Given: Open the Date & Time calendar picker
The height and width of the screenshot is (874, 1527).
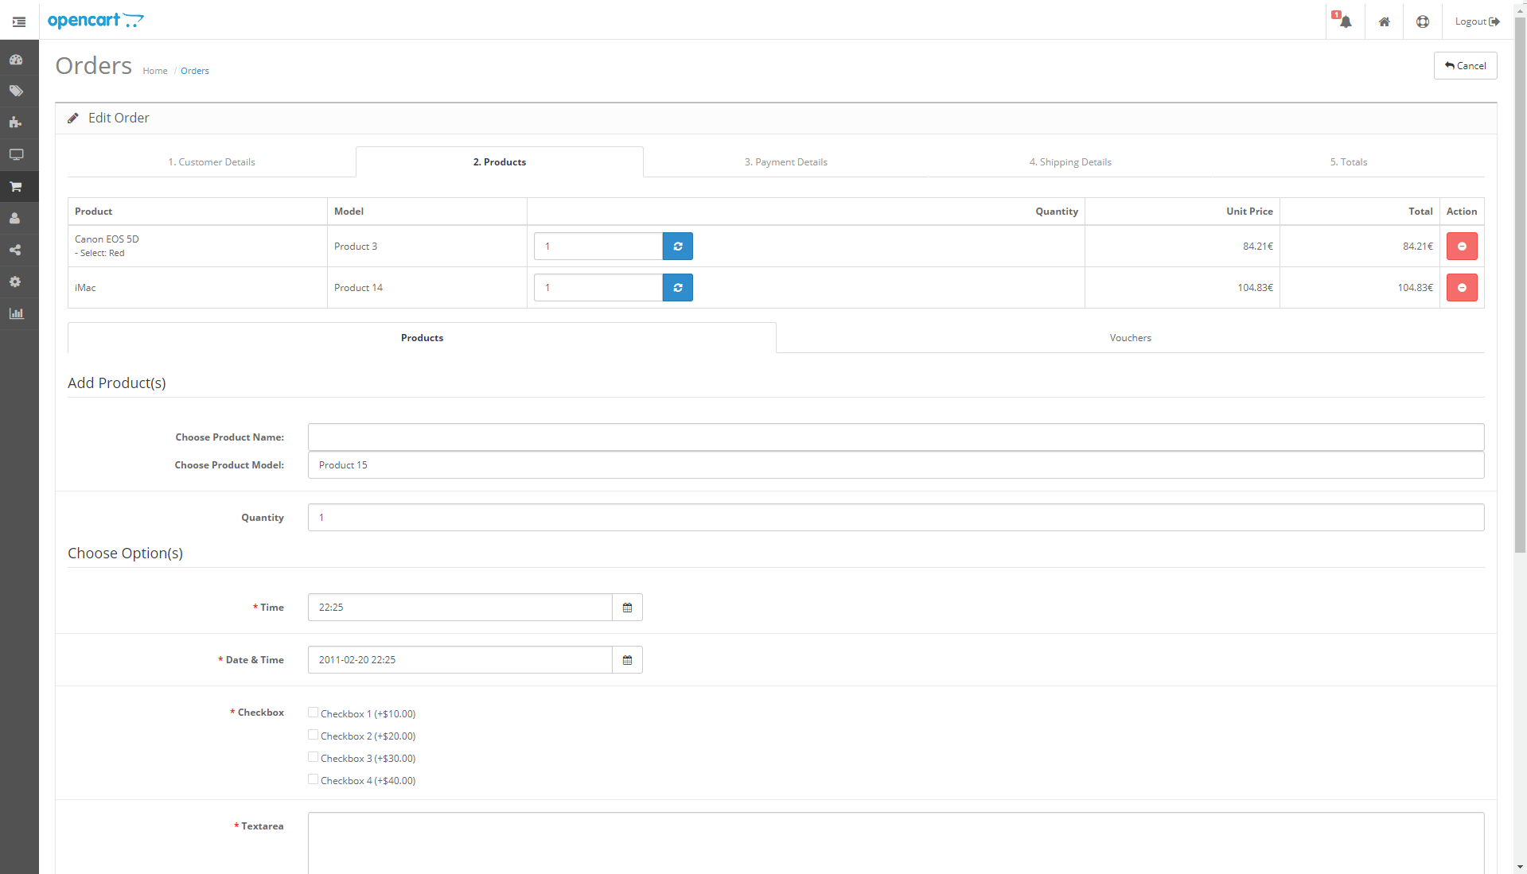Looking at the screenshot, I should pos(627,660).
